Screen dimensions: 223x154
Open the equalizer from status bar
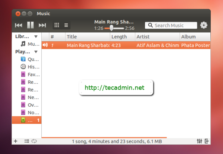pos(199,141)
